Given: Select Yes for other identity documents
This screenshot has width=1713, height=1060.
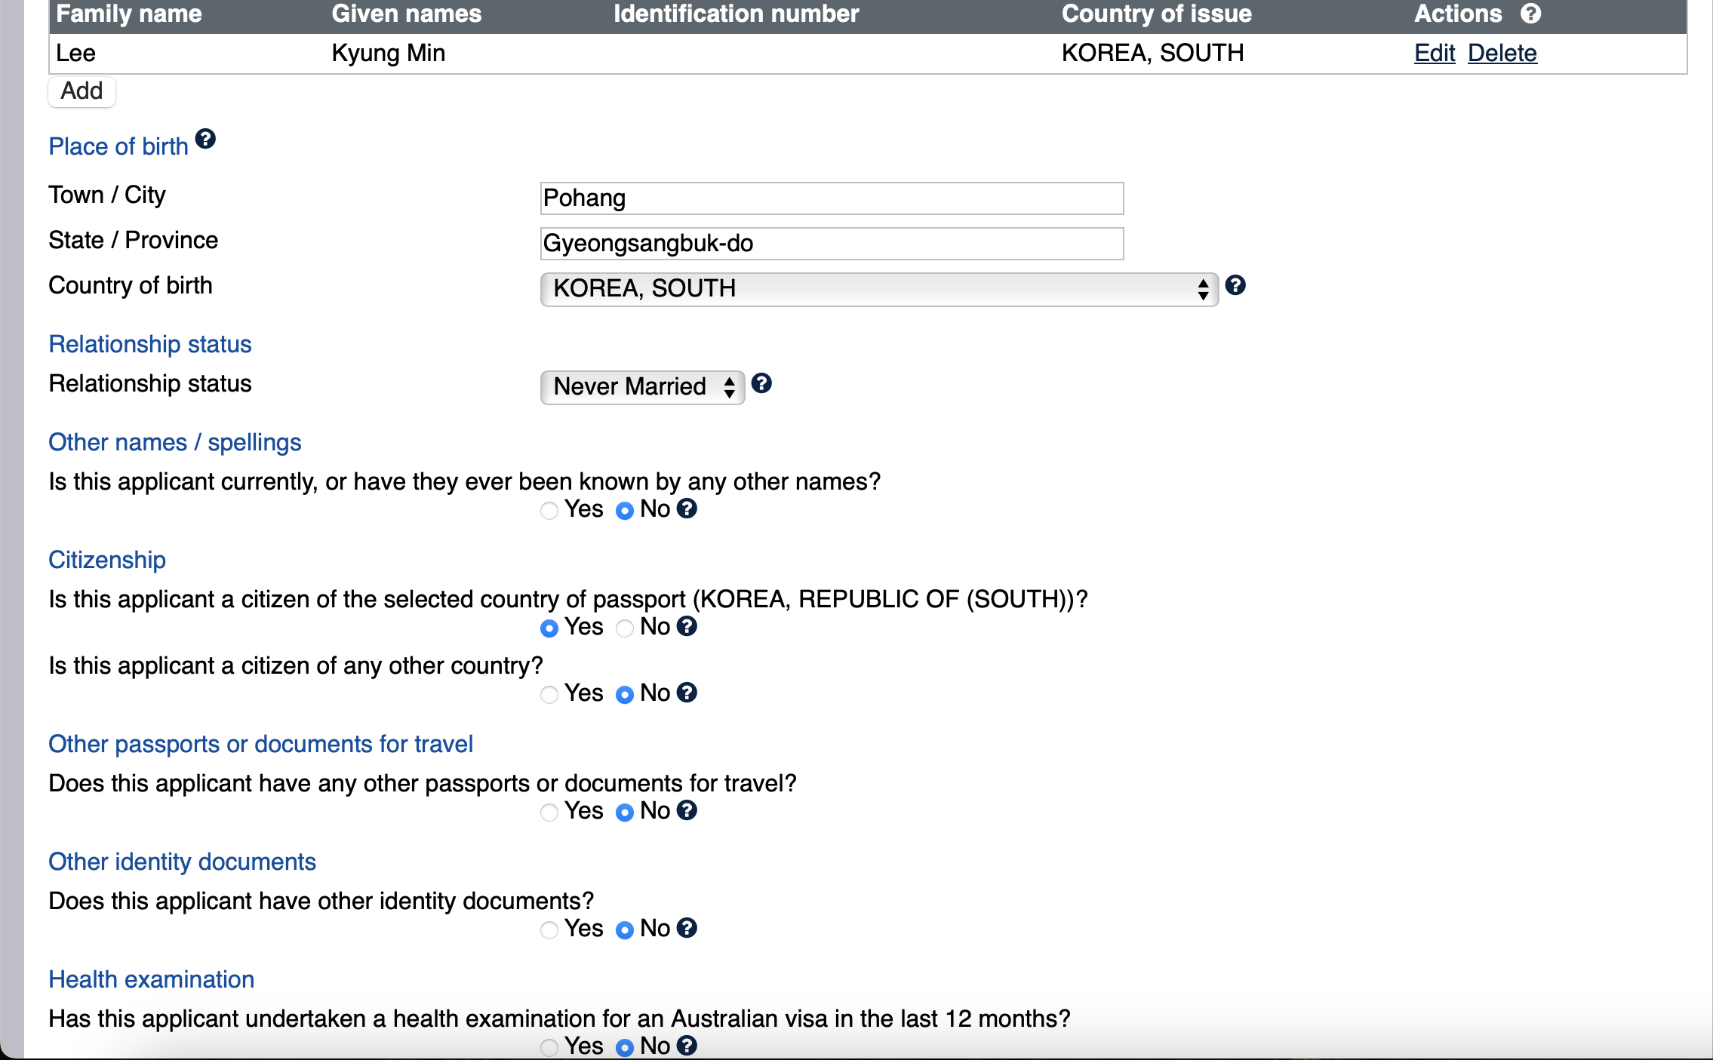Looking at the screenshot, I should 549,930.
